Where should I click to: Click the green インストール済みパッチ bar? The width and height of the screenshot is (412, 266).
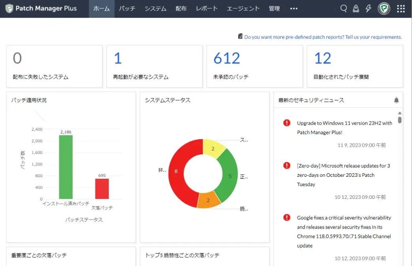coord(66,167)
